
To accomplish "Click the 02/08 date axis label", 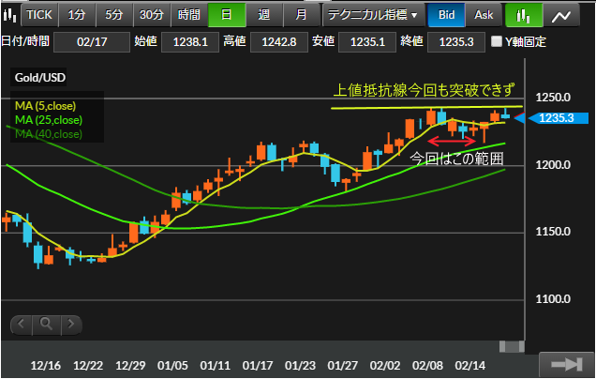I will [427, 366].
